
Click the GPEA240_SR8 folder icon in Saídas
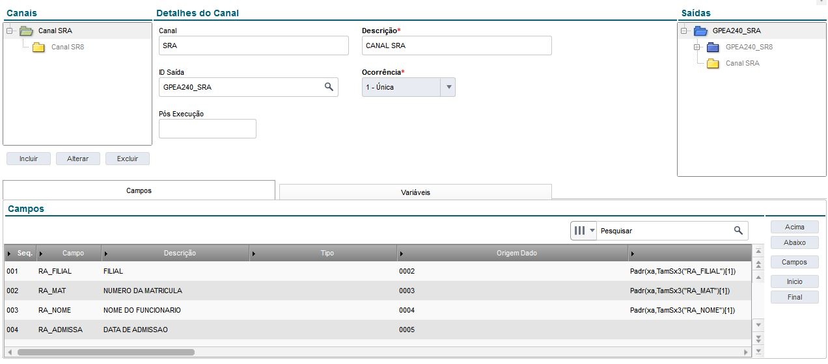(x=713, y=47)
